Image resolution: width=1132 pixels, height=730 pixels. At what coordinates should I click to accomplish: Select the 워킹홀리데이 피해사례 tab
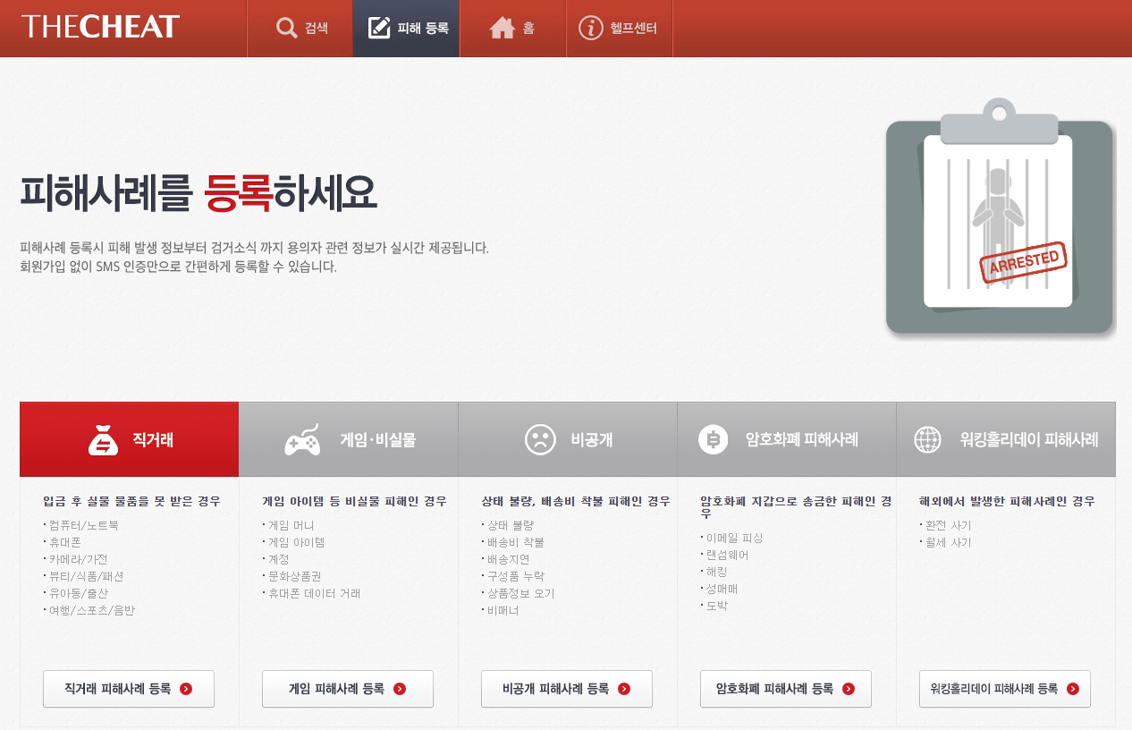click(1006, 439)
